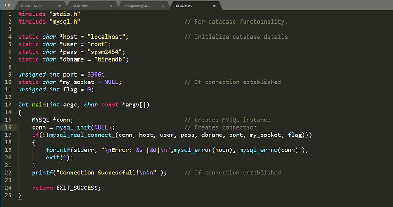Click the port value 3306

point(94,74)
